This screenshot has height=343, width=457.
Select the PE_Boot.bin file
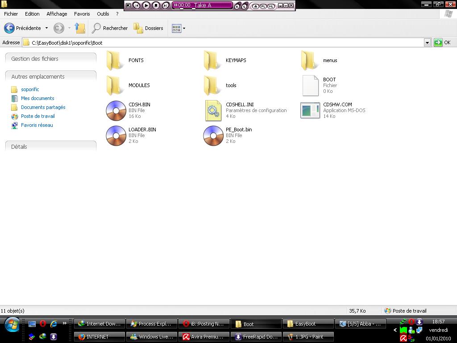click(228, 136)
